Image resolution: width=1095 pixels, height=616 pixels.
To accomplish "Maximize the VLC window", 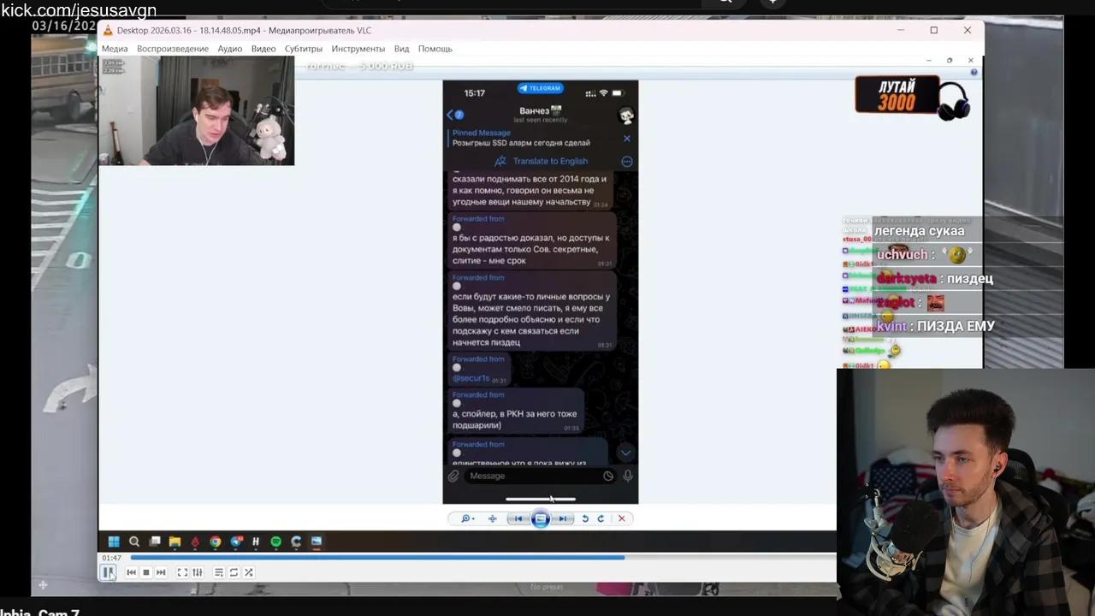I will pyautogui.click(x=933, y=30).
